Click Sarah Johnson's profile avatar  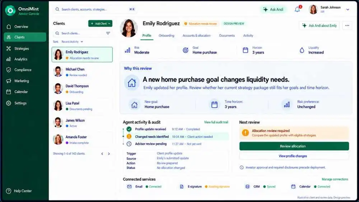pyautogui.click(x=313, y=9)
